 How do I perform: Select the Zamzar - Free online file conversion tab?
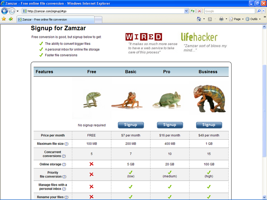pos(56,19)
